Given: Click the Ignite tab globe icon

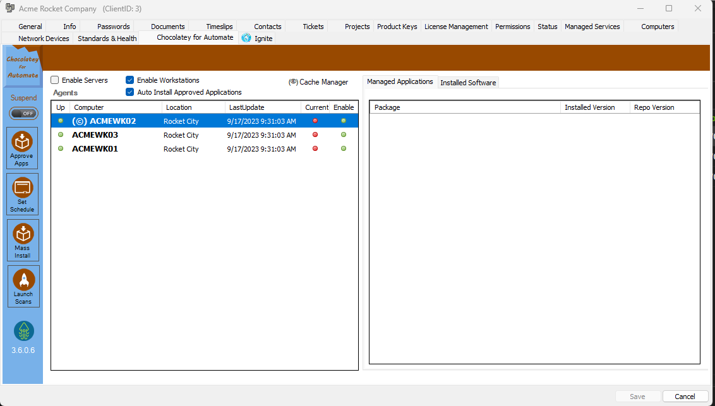Looking at the screenshot, I should (246, 39).
